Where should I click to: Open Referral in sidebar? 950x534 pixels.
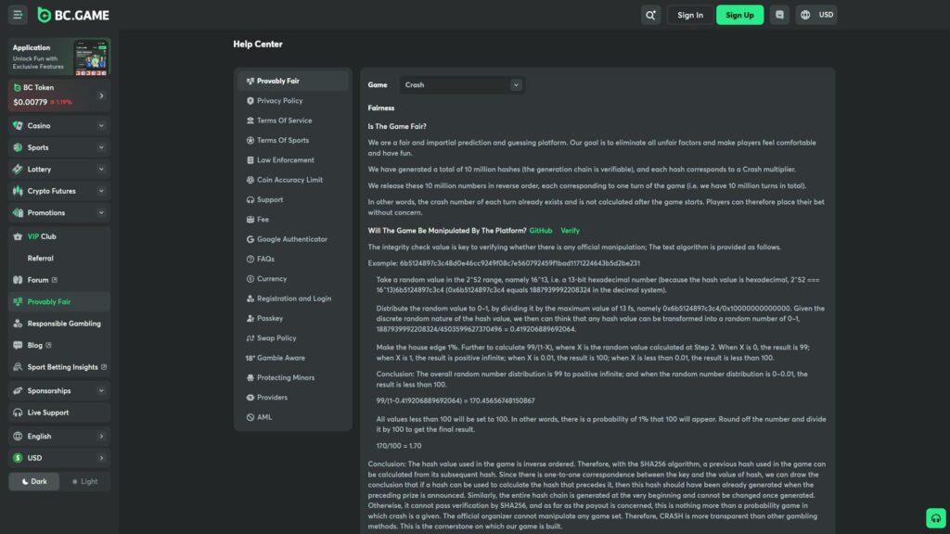(x=41, y=259)
